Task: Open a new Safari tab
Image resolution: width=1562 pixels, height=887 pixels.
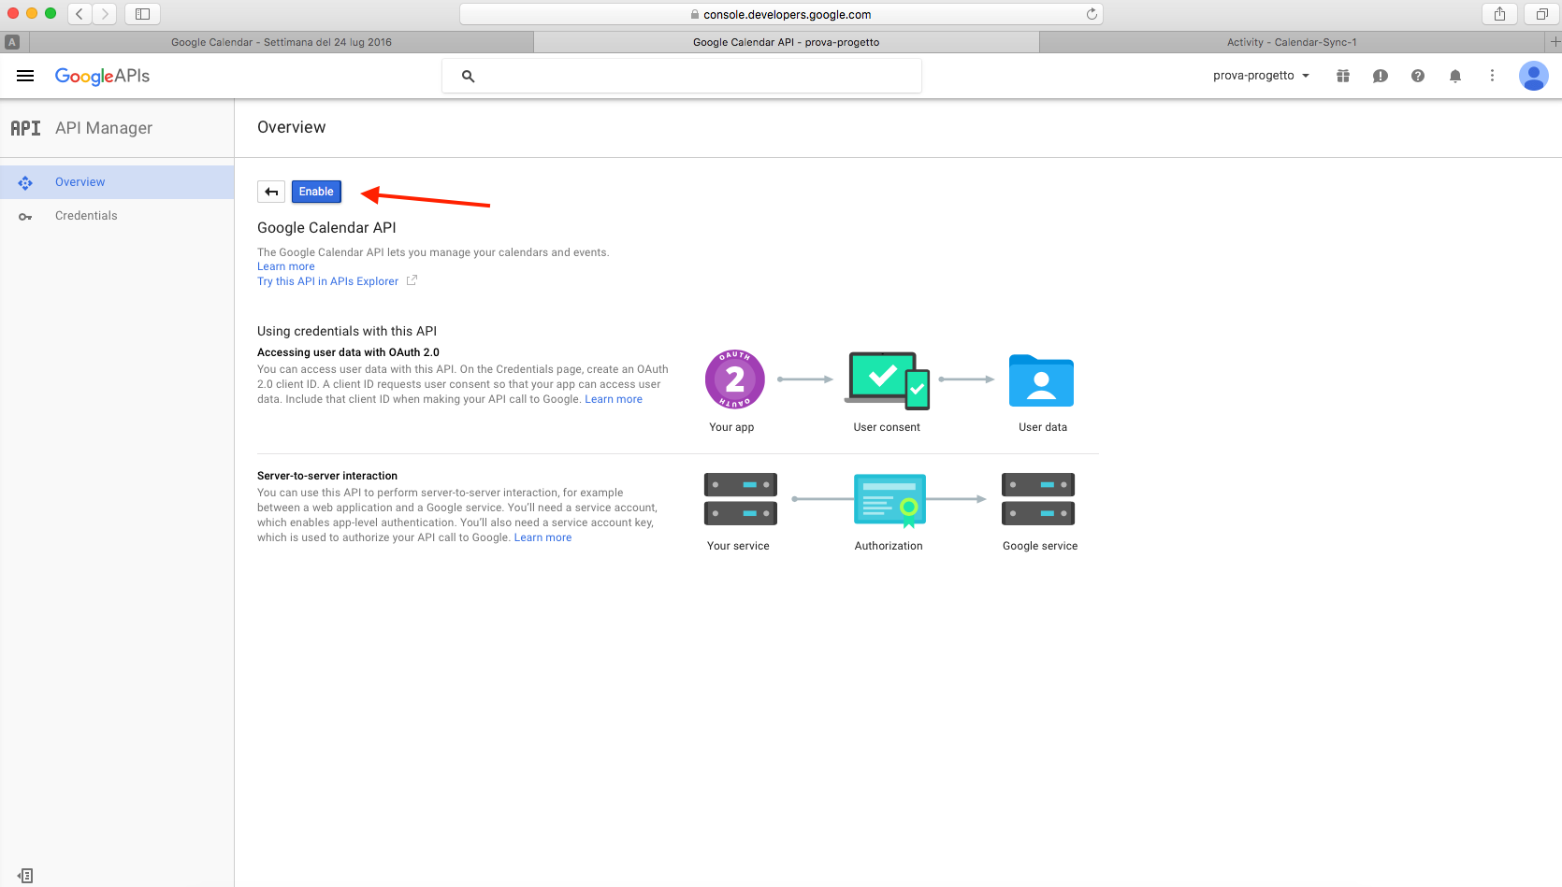Action: pos(1555,42)
